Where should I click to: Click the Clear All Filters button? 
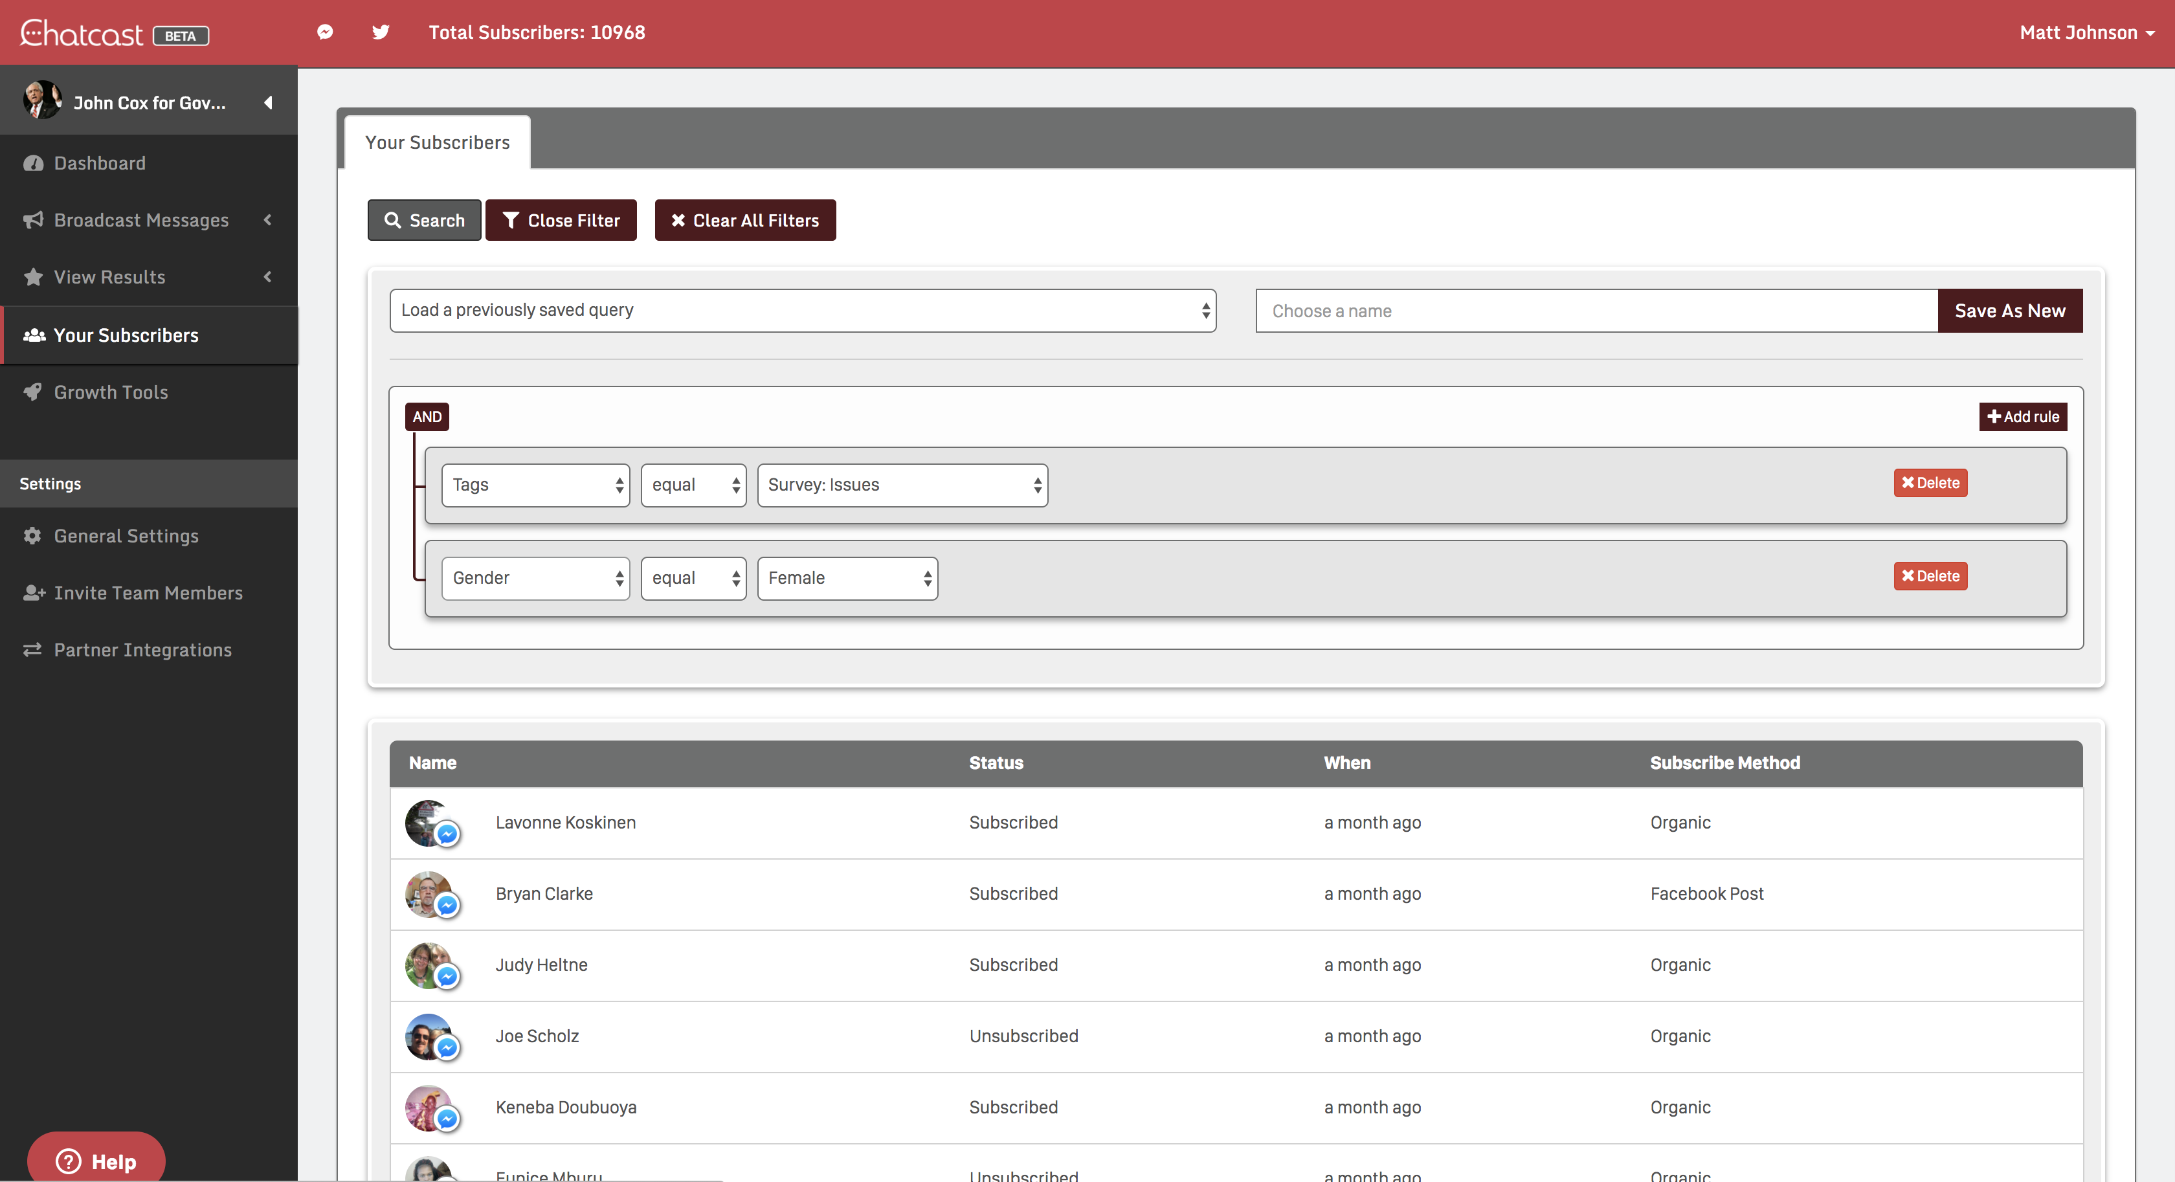click(744, 220)
